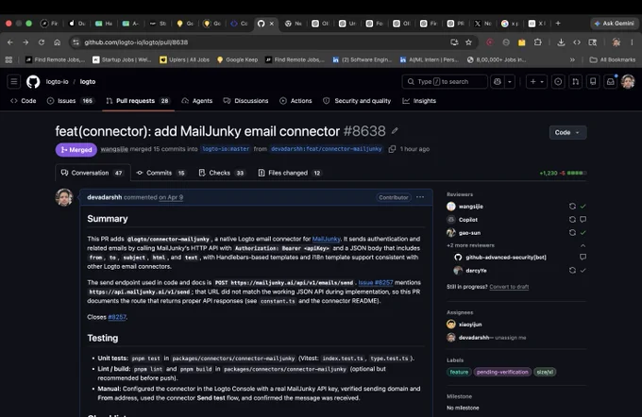Click the search field 'Type / to search'

(x=445, y=81)
